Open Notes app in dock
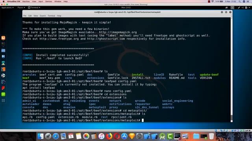The image size is (252, 141). point(78,136)
